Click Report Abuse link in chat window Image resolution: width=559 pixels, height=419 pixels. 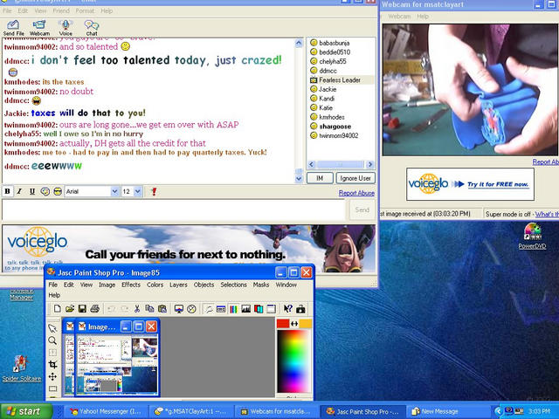(x=356, y=193)
